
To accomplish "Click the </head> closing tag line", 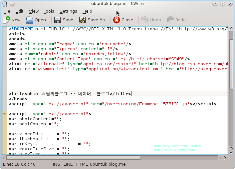I will (x=18, y=99).
